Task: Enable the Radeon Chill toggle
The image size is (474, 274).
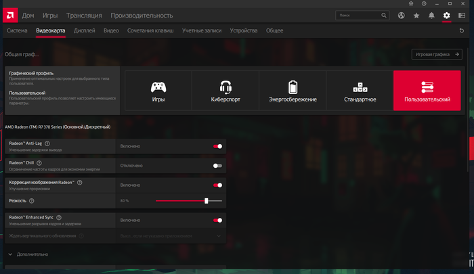Action: 217,165
